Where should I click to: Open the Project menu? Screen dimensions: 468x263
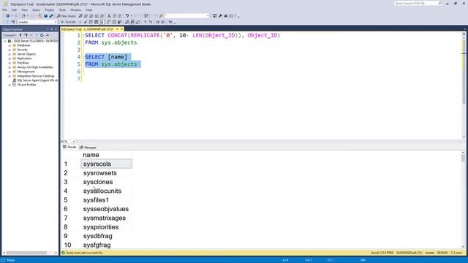pyautogui.click(x=50, y=9)
